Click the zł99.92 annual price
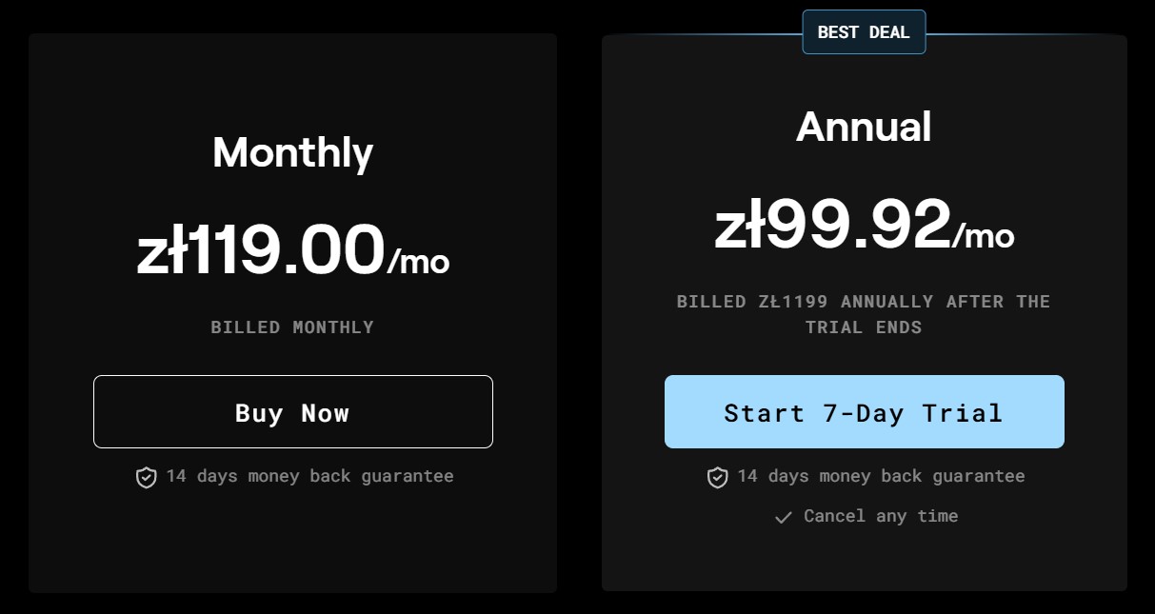Viewport: 1155px width, 614px height. pos(833,225)
